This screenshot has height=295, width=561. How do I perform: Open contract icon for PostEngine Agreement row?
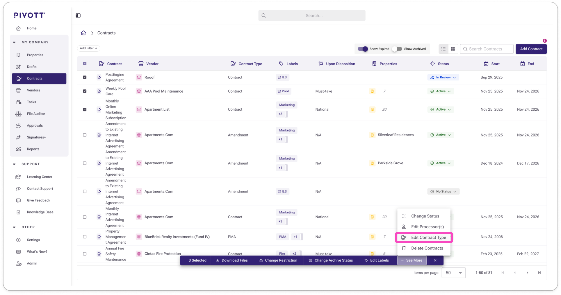[x=99, y=77]
